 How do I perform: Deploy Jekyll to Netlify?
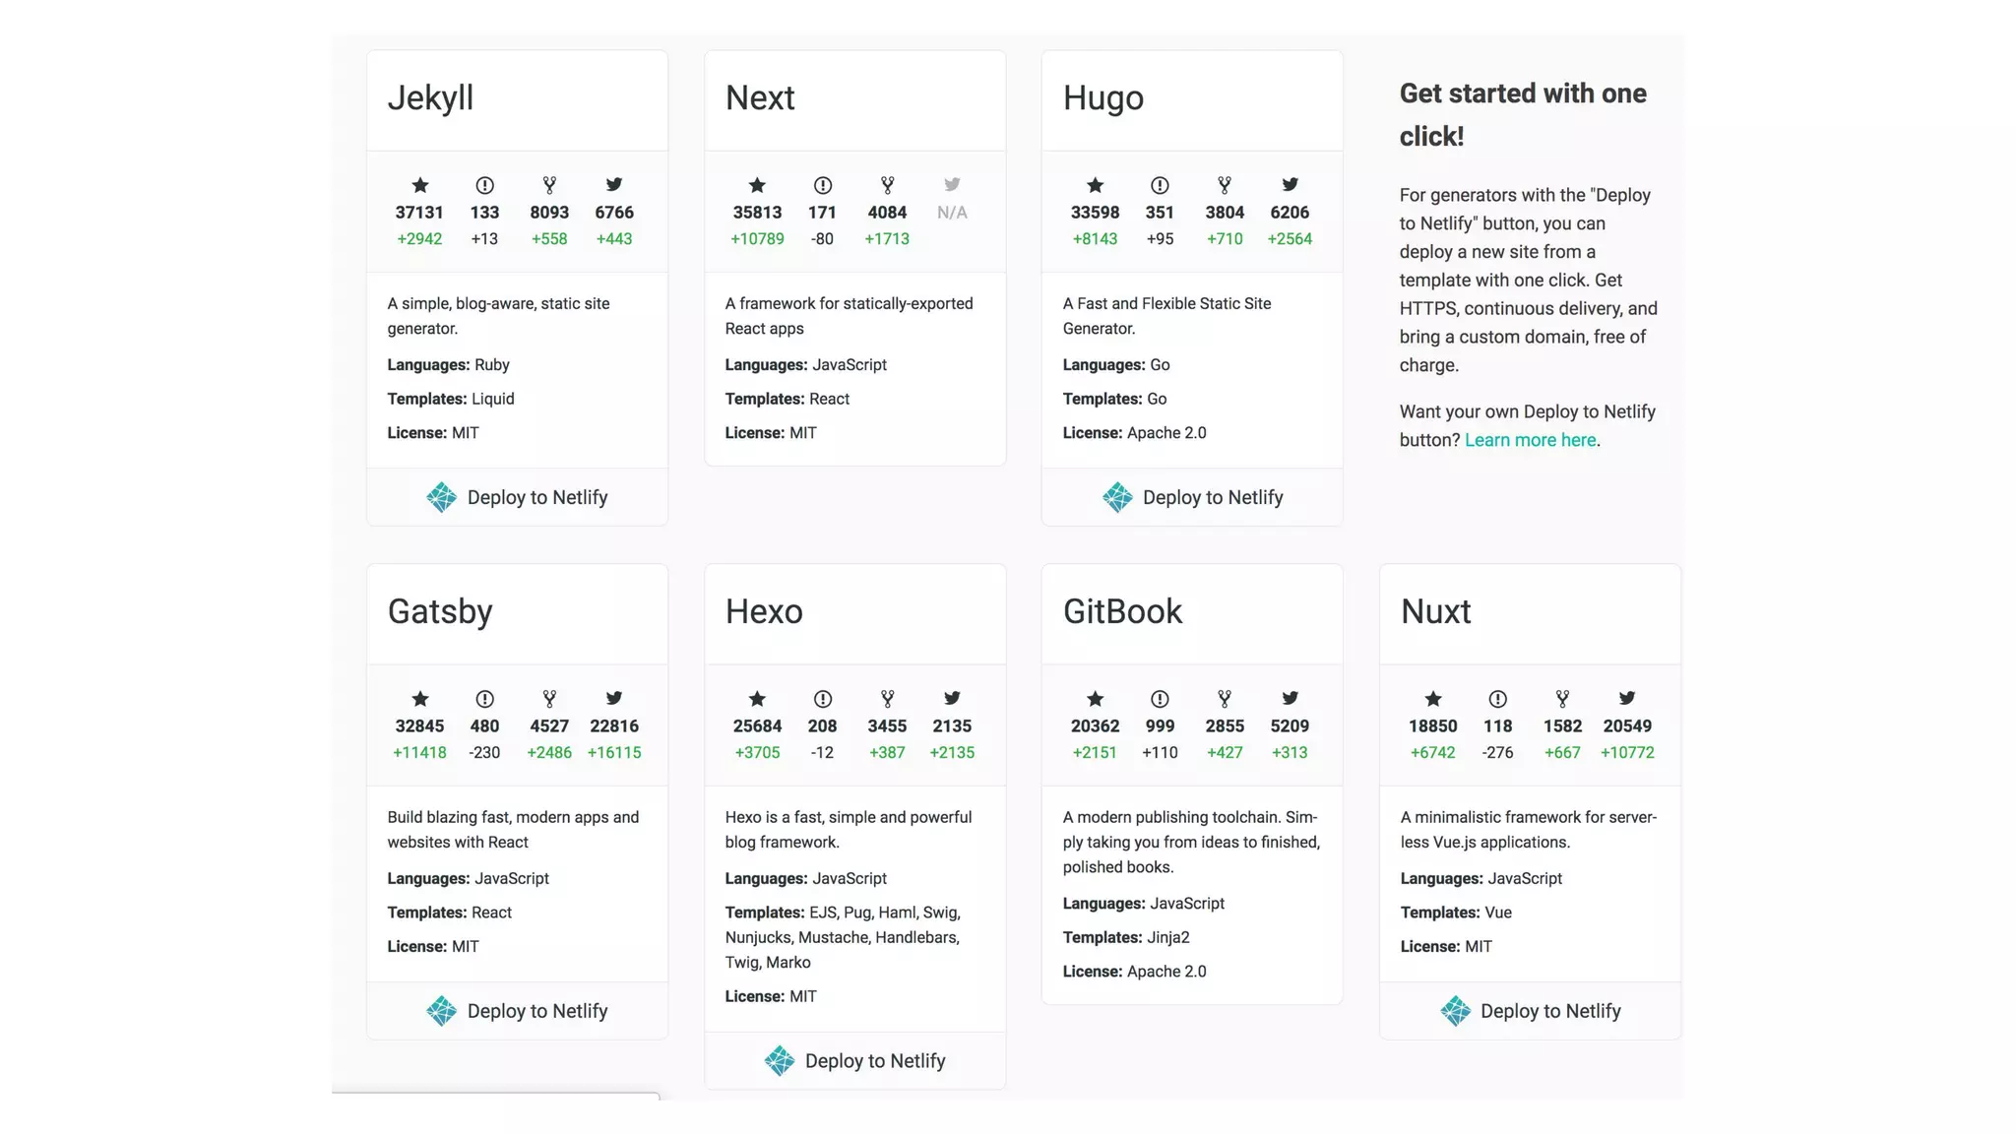[518, 498]
